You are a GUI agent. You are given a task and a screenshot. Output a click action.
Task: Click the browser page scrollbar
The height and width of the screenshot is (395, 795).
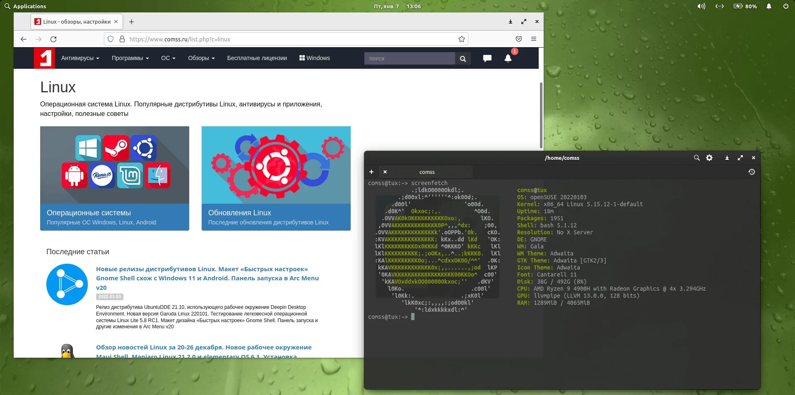pos(541,115)
